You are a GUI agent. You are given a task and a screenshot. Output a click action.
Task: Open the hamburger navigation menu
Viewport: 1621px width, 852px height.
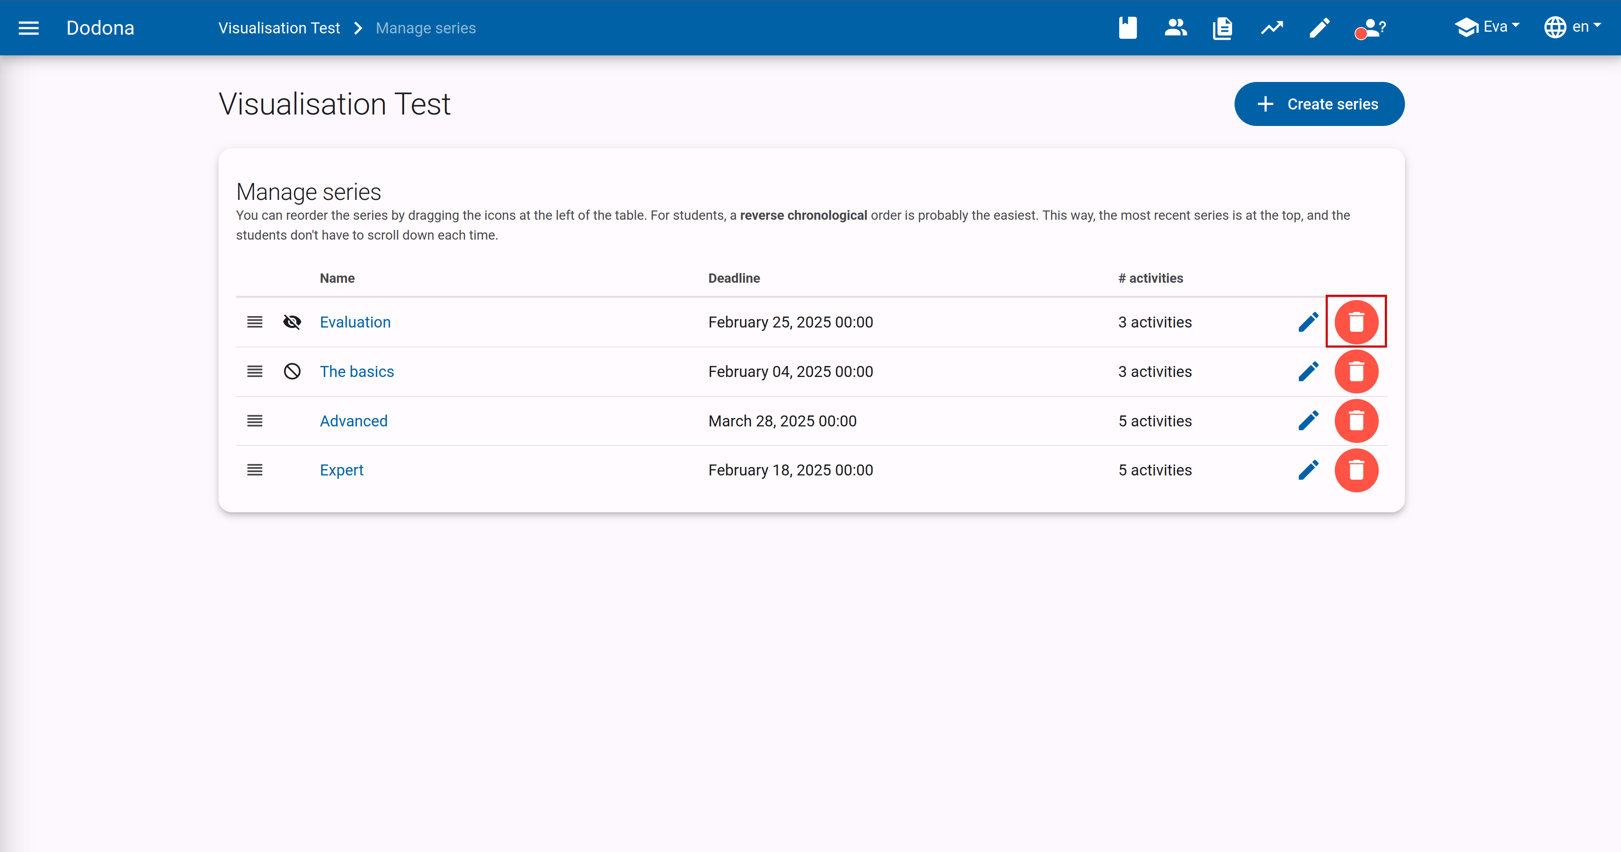click(28, 27)
